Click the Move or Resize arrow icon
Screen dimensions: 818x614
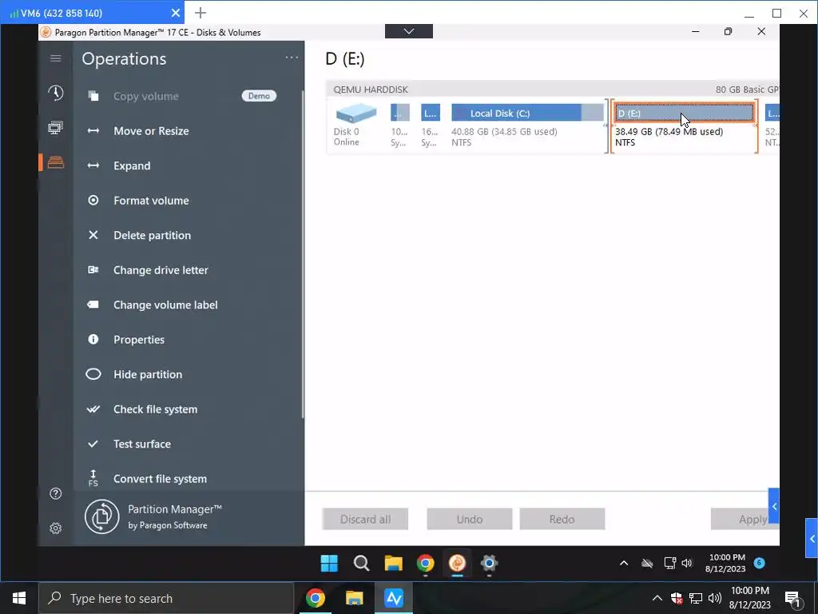click(93, 131)
